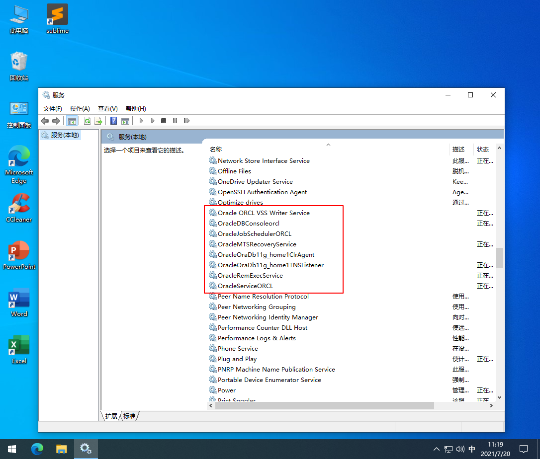The width and height of the screenshot is (540, 459).
Task: Click the Forward arrow in Services toolbar
Action: pyautogui.click(x=56, y=121)
